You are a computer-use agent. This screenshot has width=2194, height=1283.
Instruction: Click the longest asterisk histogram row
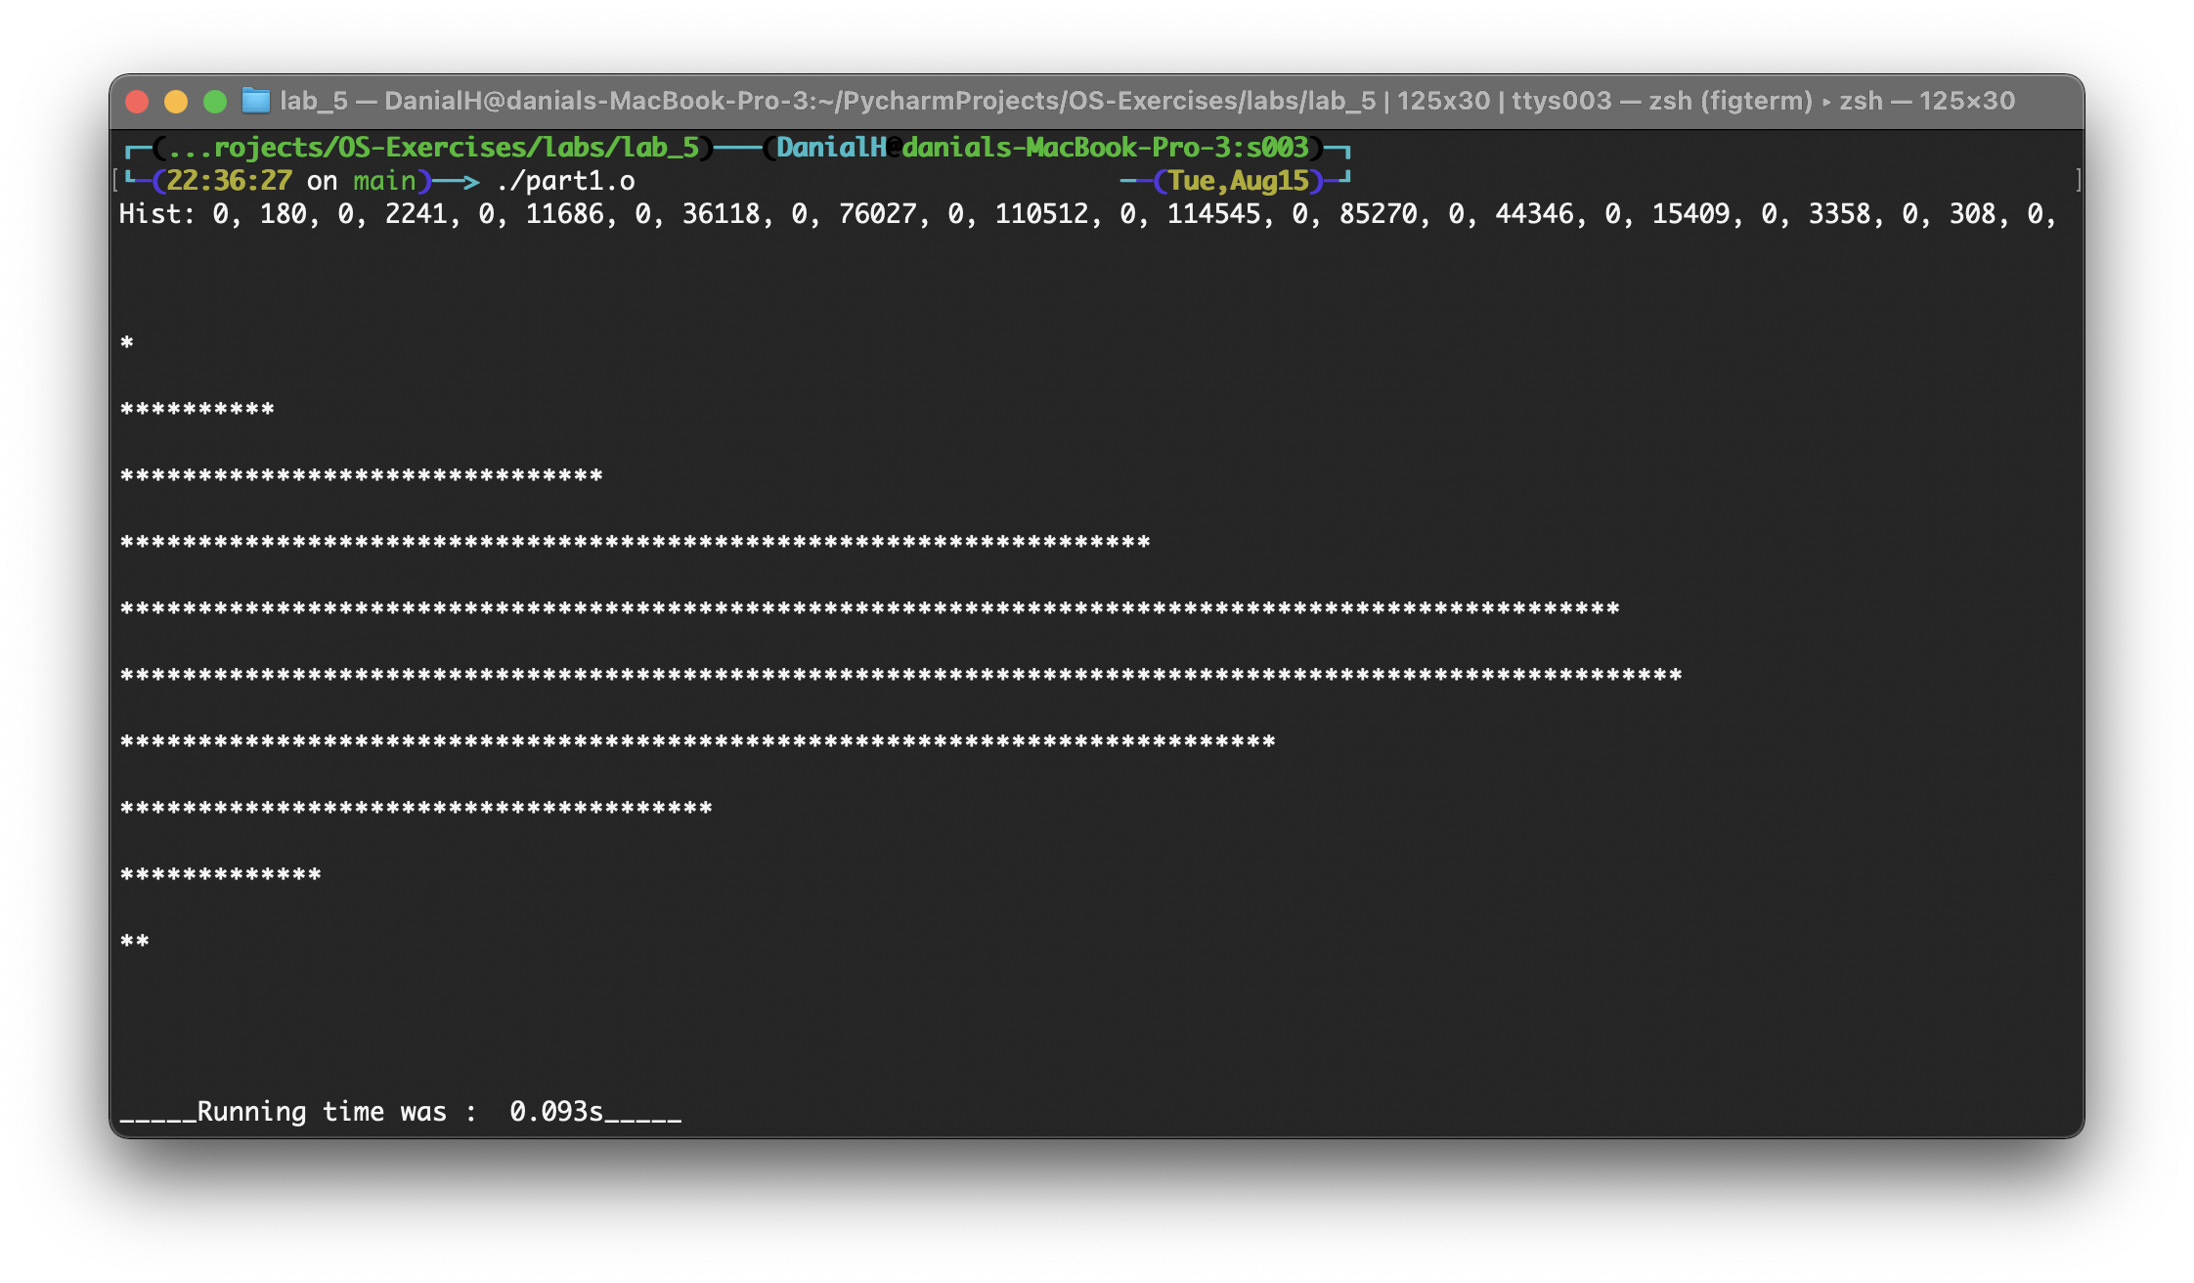click(x=900, y=676)
